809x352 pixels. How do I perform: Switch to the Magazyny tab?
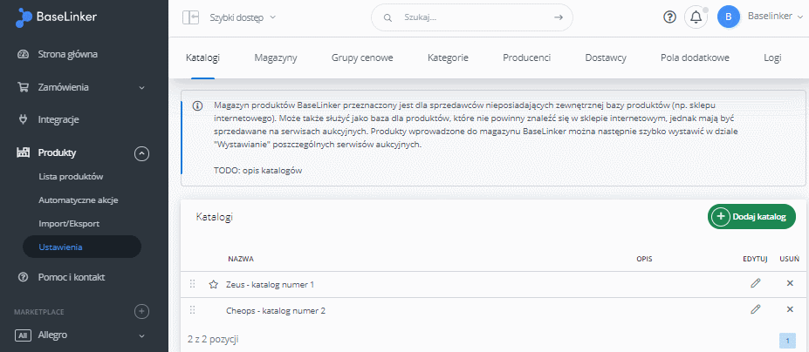[276, 58]
